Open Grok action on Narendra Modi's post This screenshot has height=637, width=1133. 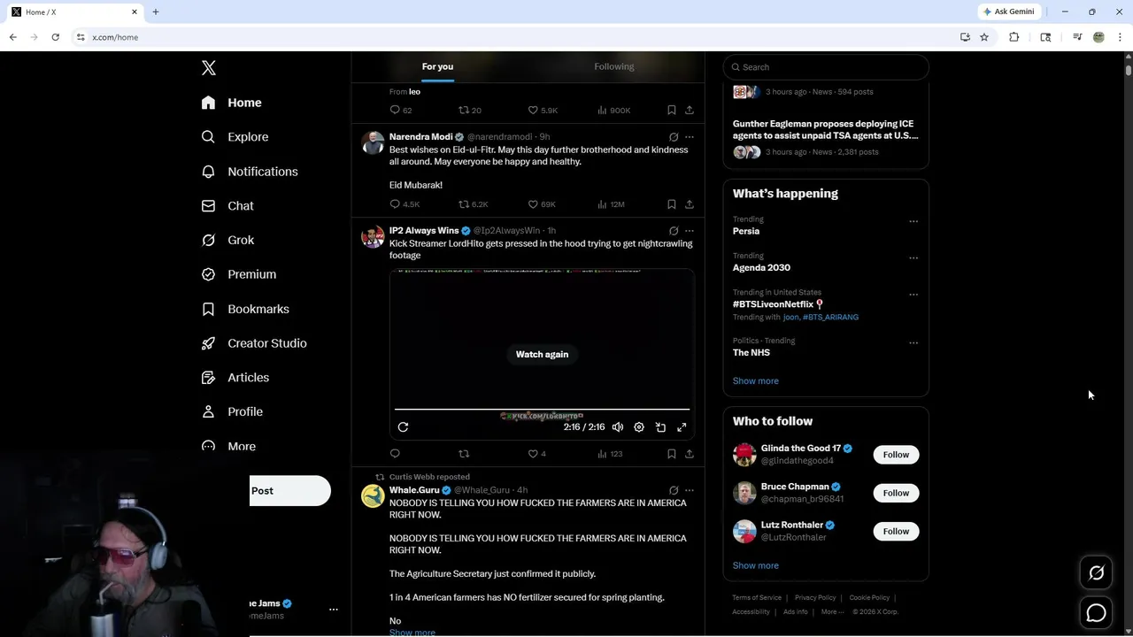[x=674, y=137]
